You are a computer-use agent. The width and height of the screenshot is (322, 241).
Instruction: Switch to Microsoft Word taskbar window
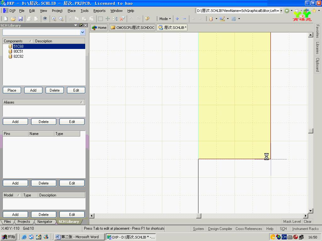(x=80, y=237)
